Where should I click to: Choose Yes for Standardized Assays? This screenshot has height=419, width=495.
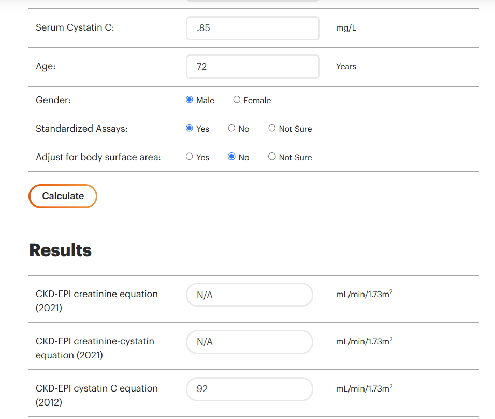[x=190, y=128]
